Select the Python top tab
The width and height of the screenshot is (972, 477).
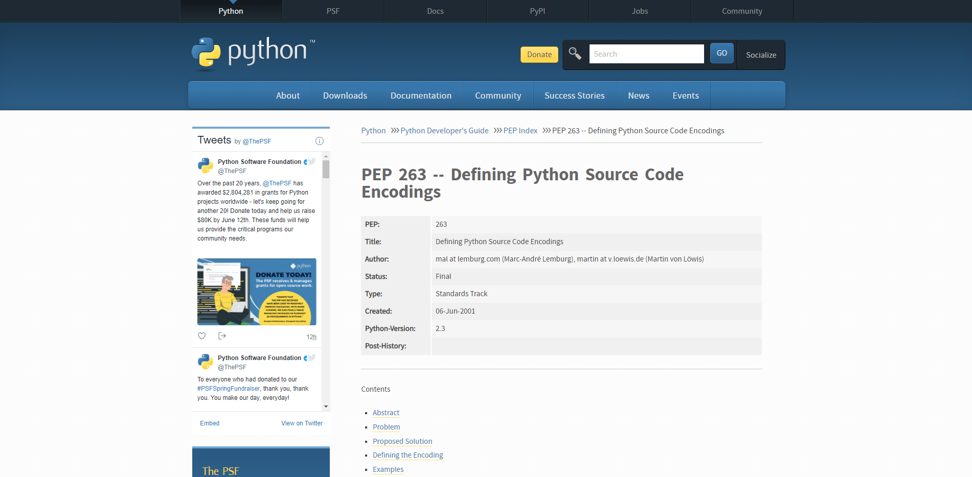231,11
